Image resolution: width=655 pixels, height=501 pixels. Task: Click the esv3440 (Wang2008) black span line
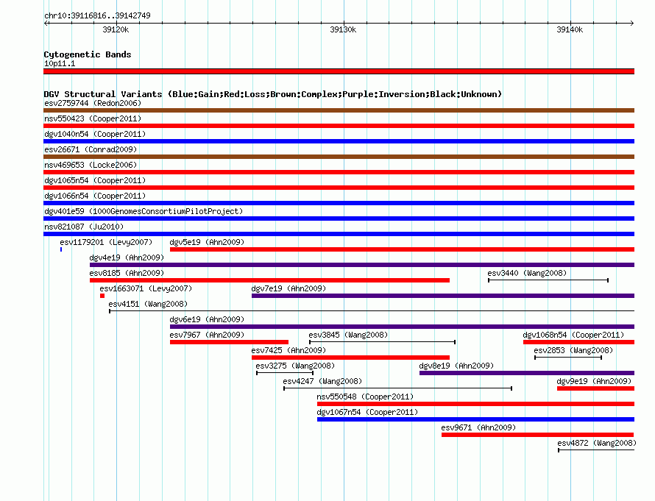point(548,280)
